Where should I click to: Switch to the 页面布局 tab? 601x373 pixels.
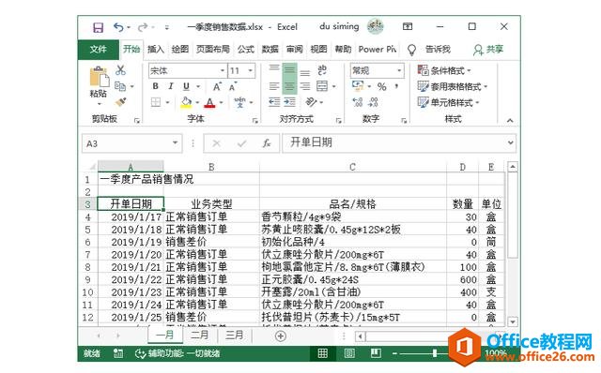tap(213, 50)
